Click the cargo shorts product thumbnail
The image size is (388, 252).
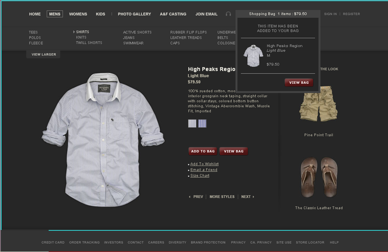[x=319, y=104]
